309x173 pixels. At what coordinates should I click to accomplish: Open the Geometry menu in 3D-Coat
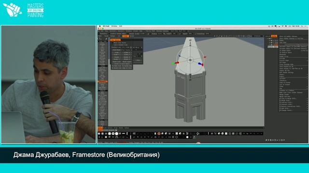121,31
